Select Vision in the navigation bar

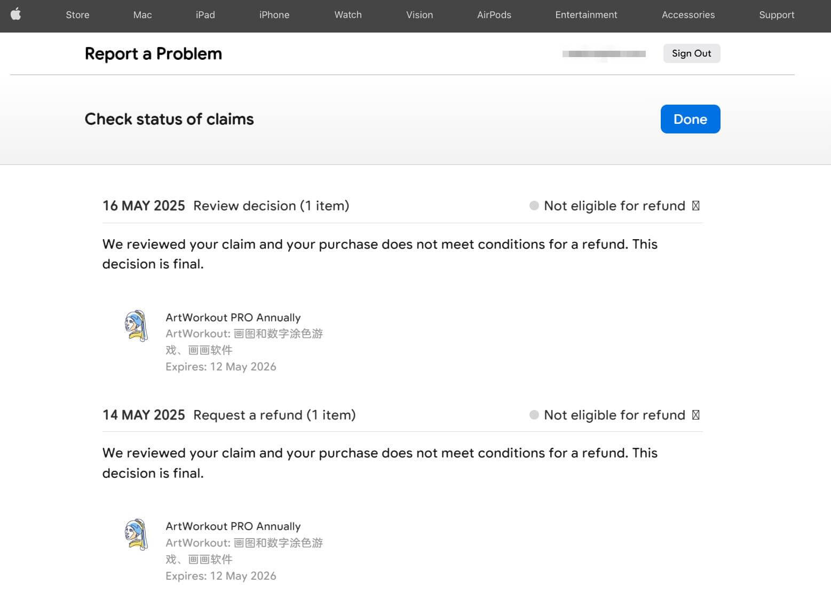420,15
